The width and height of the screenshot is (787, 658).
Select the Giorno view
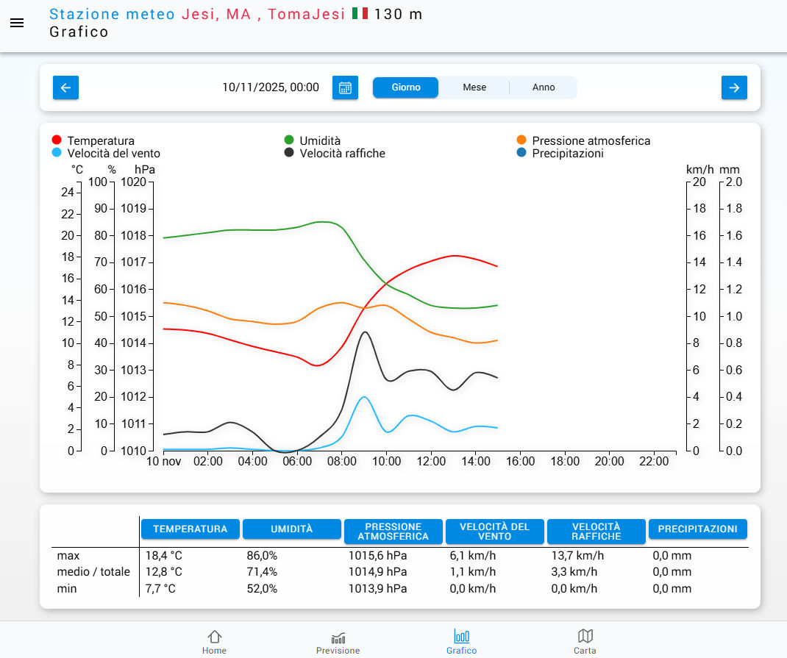(x=406, y=87)
